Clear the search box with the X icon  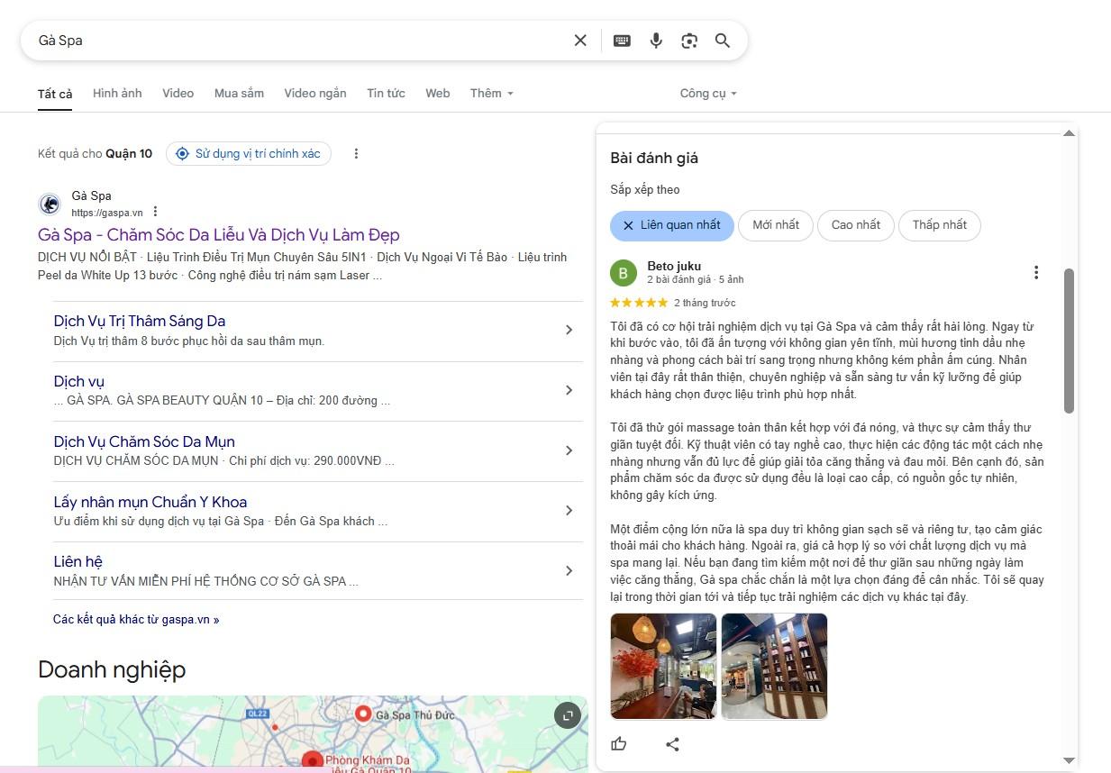coord(580,41)
